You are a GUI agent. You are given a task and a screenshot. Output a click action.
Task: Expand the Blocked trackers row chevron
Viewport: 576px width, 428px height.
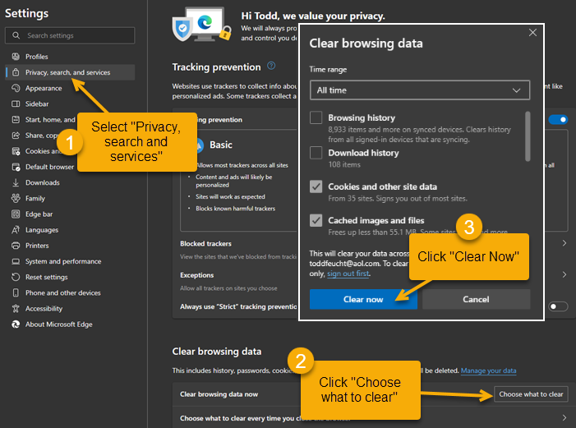(x=564, y=243)
